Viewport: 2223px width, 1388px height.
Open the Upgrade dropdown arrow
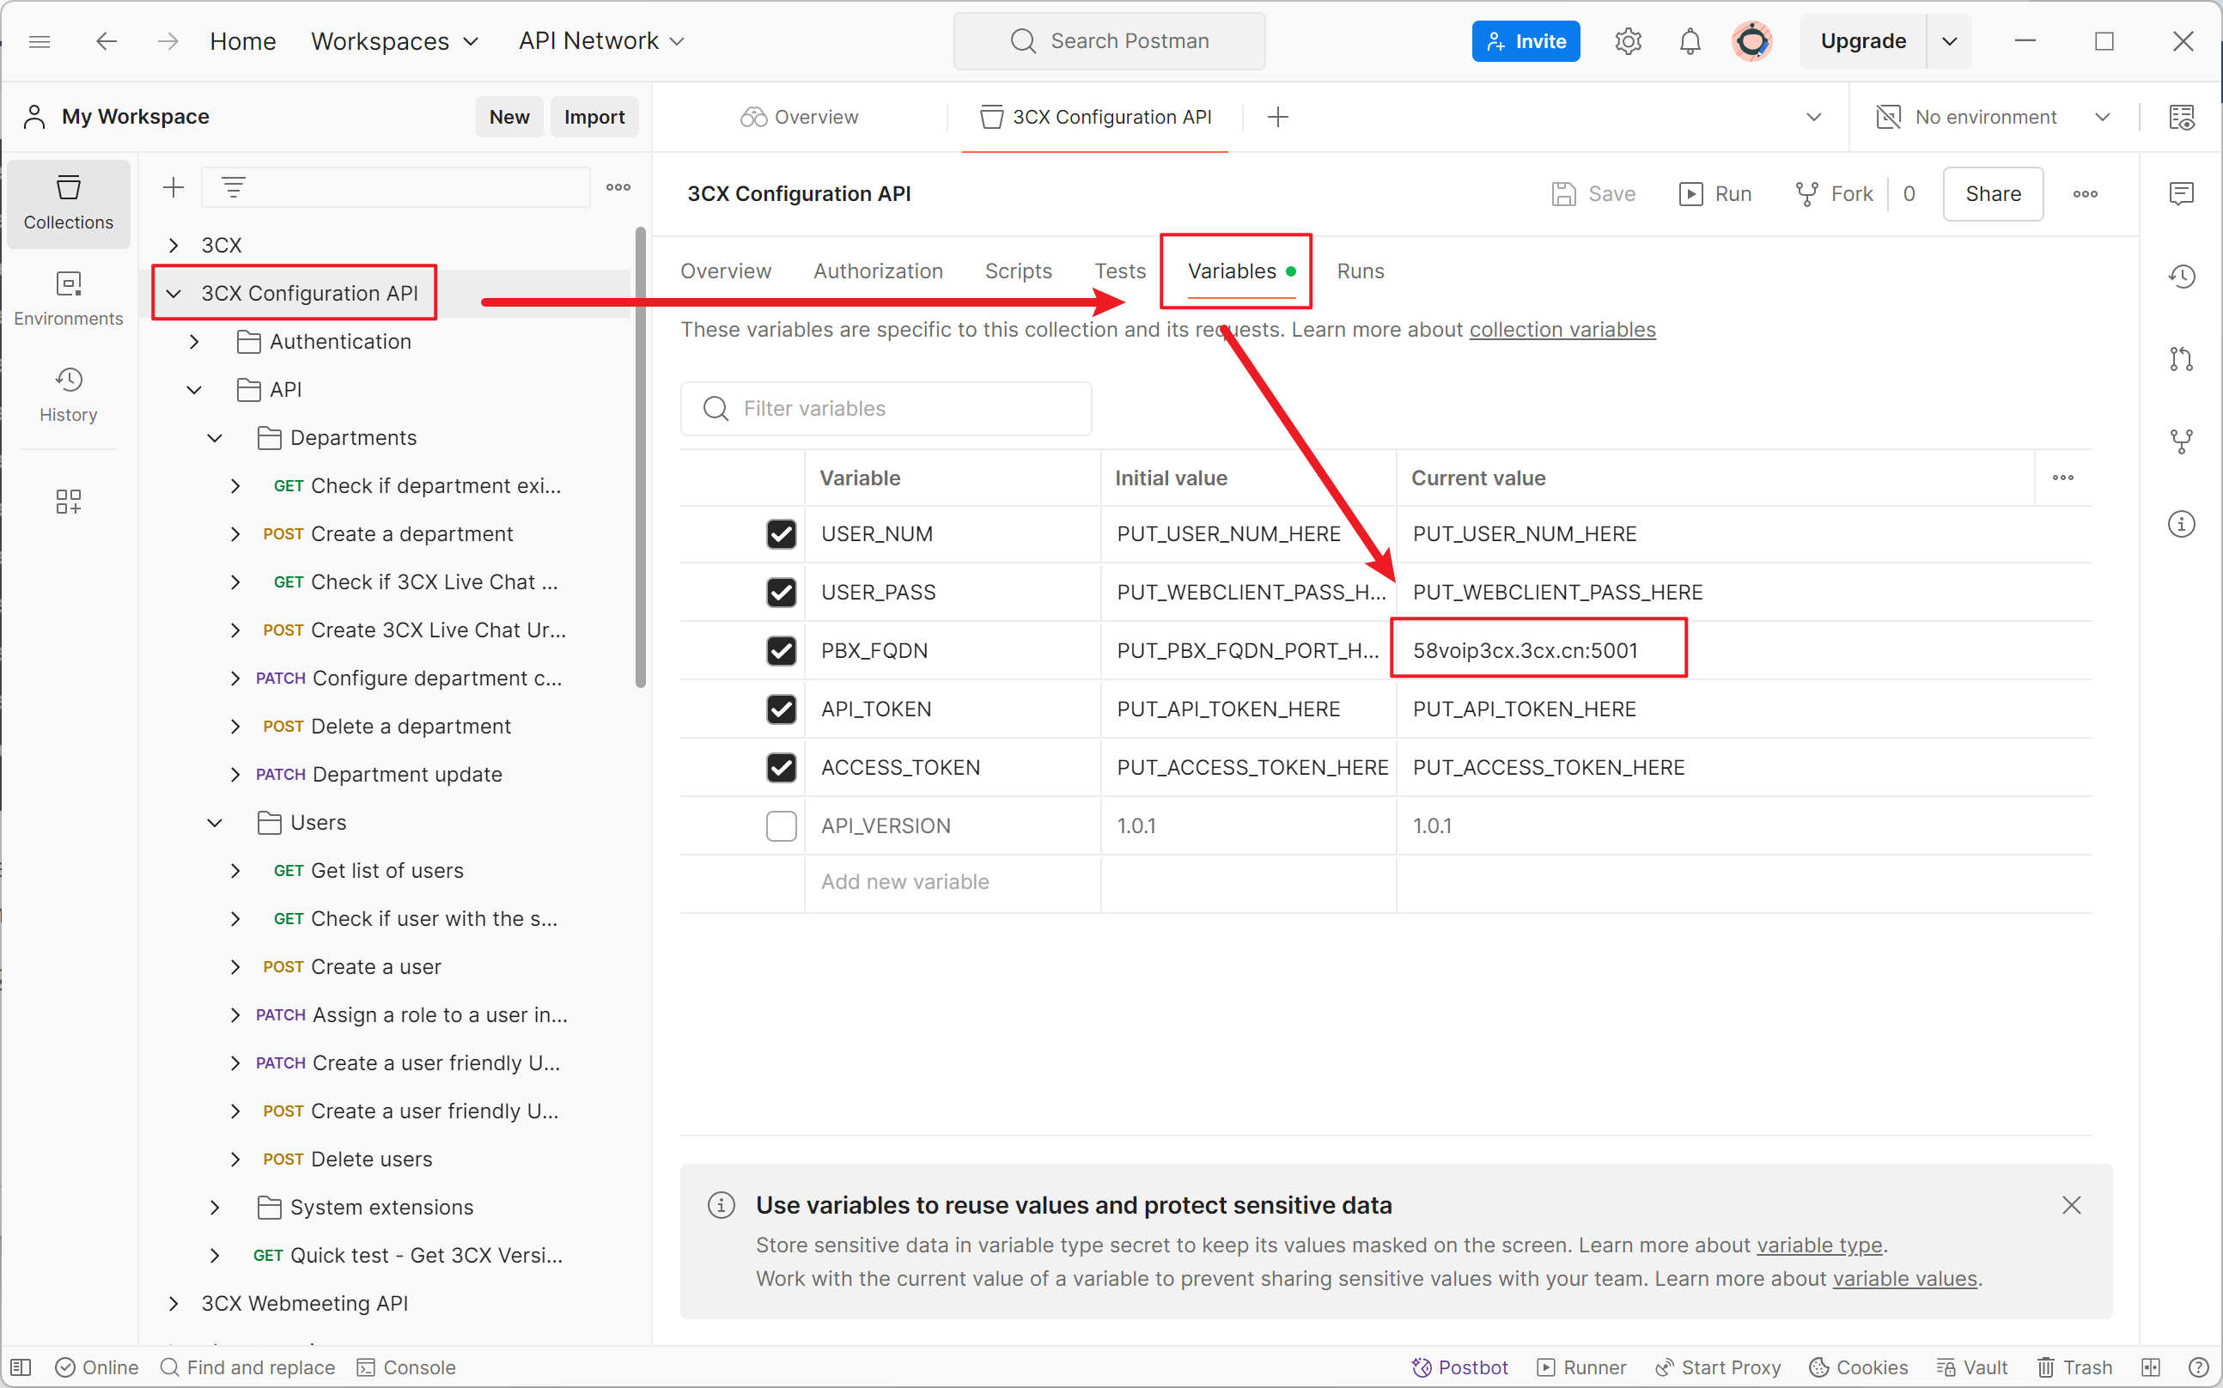1950,41
